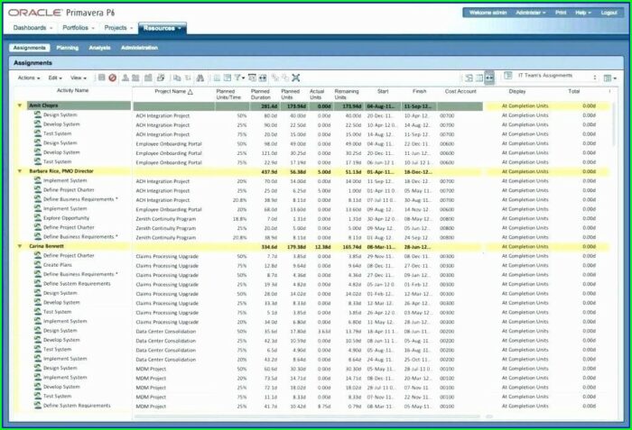Click Amit Chopra's 291.4d planned duration cell
This screenshot has width=632, height=430.
tap(269, 106)
